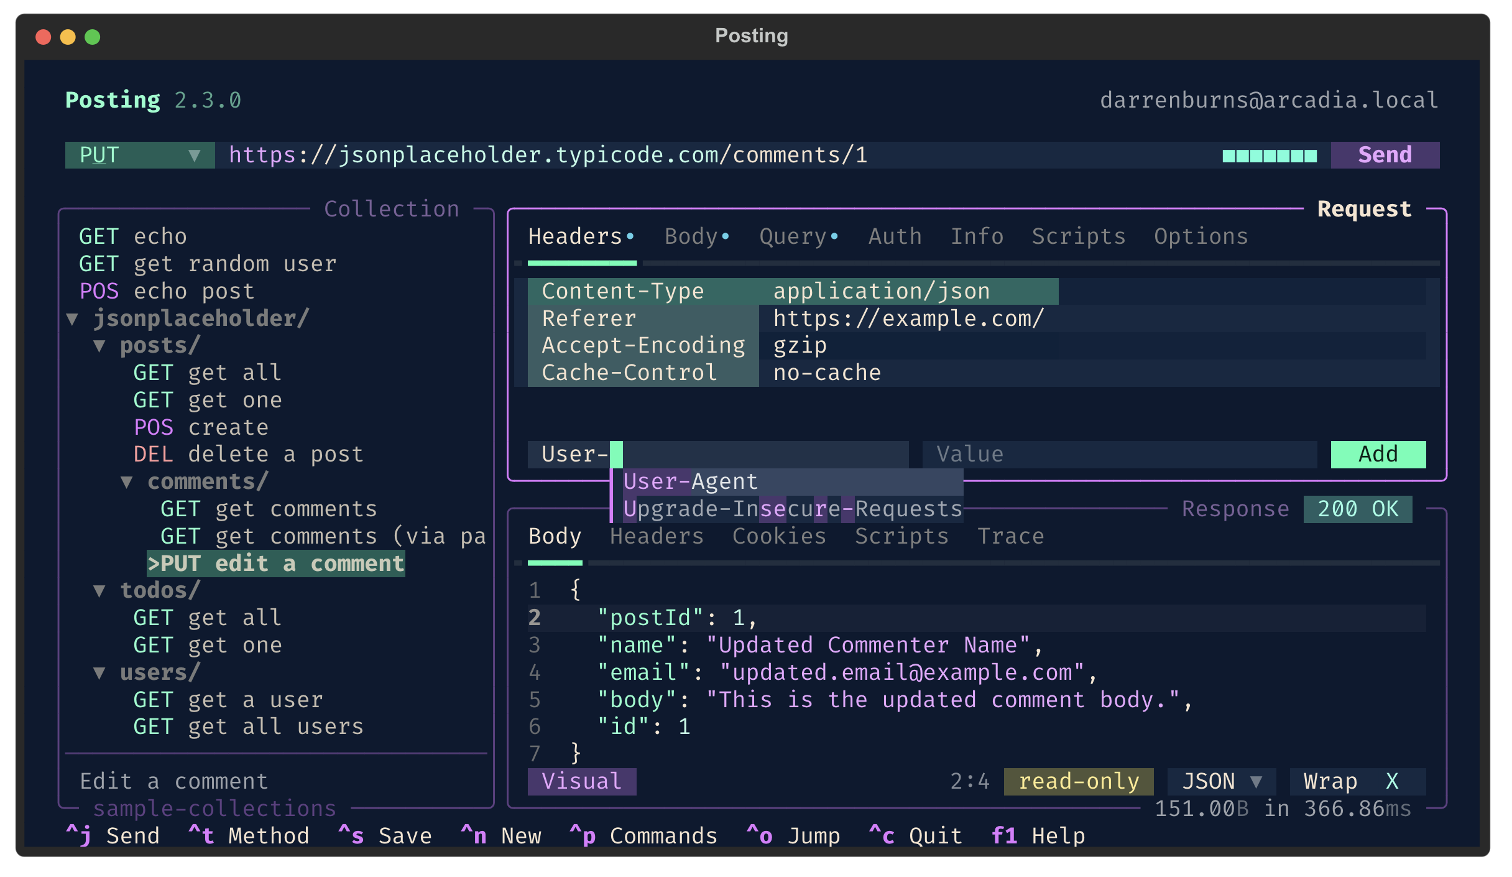This screenshot has height=877, width=1512.
Task: Click the ^n New footer shortcut
Action: [x=500, y=835]
